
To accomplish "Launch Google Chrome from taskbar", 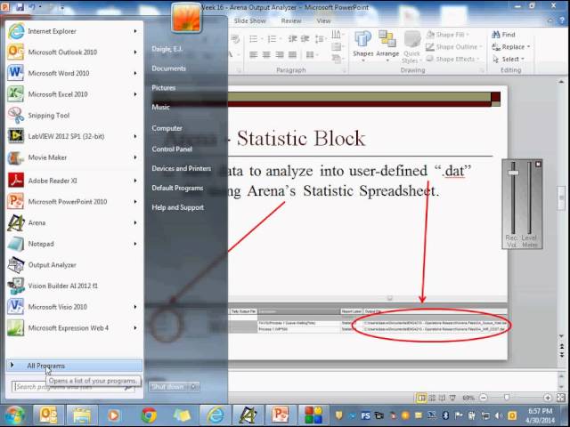I will coord(149,415).
